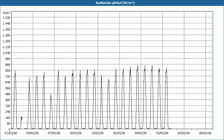Click the 19/02/26 x-axis date
Screen dimensions: 224x140
tap(141, 133)
